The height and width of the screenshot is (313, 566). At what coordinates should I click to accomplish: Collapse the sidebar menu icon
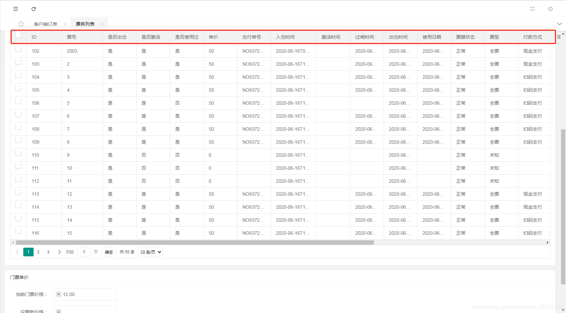[x=16, y=9]
